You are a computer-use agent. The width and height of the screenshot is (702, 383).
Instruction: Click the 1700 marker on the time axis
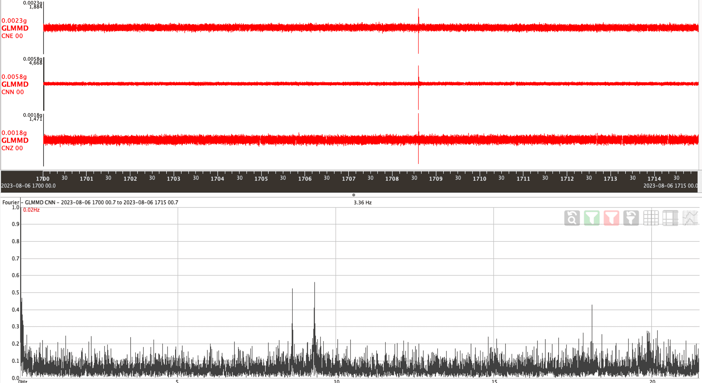(x=43, y=179)
